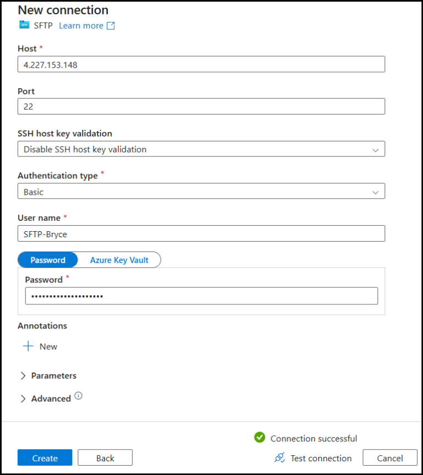Click the external link icon beside Learn more
This screenshot has width=423, height=475.
pyautogui.click(x=111, y=25)
